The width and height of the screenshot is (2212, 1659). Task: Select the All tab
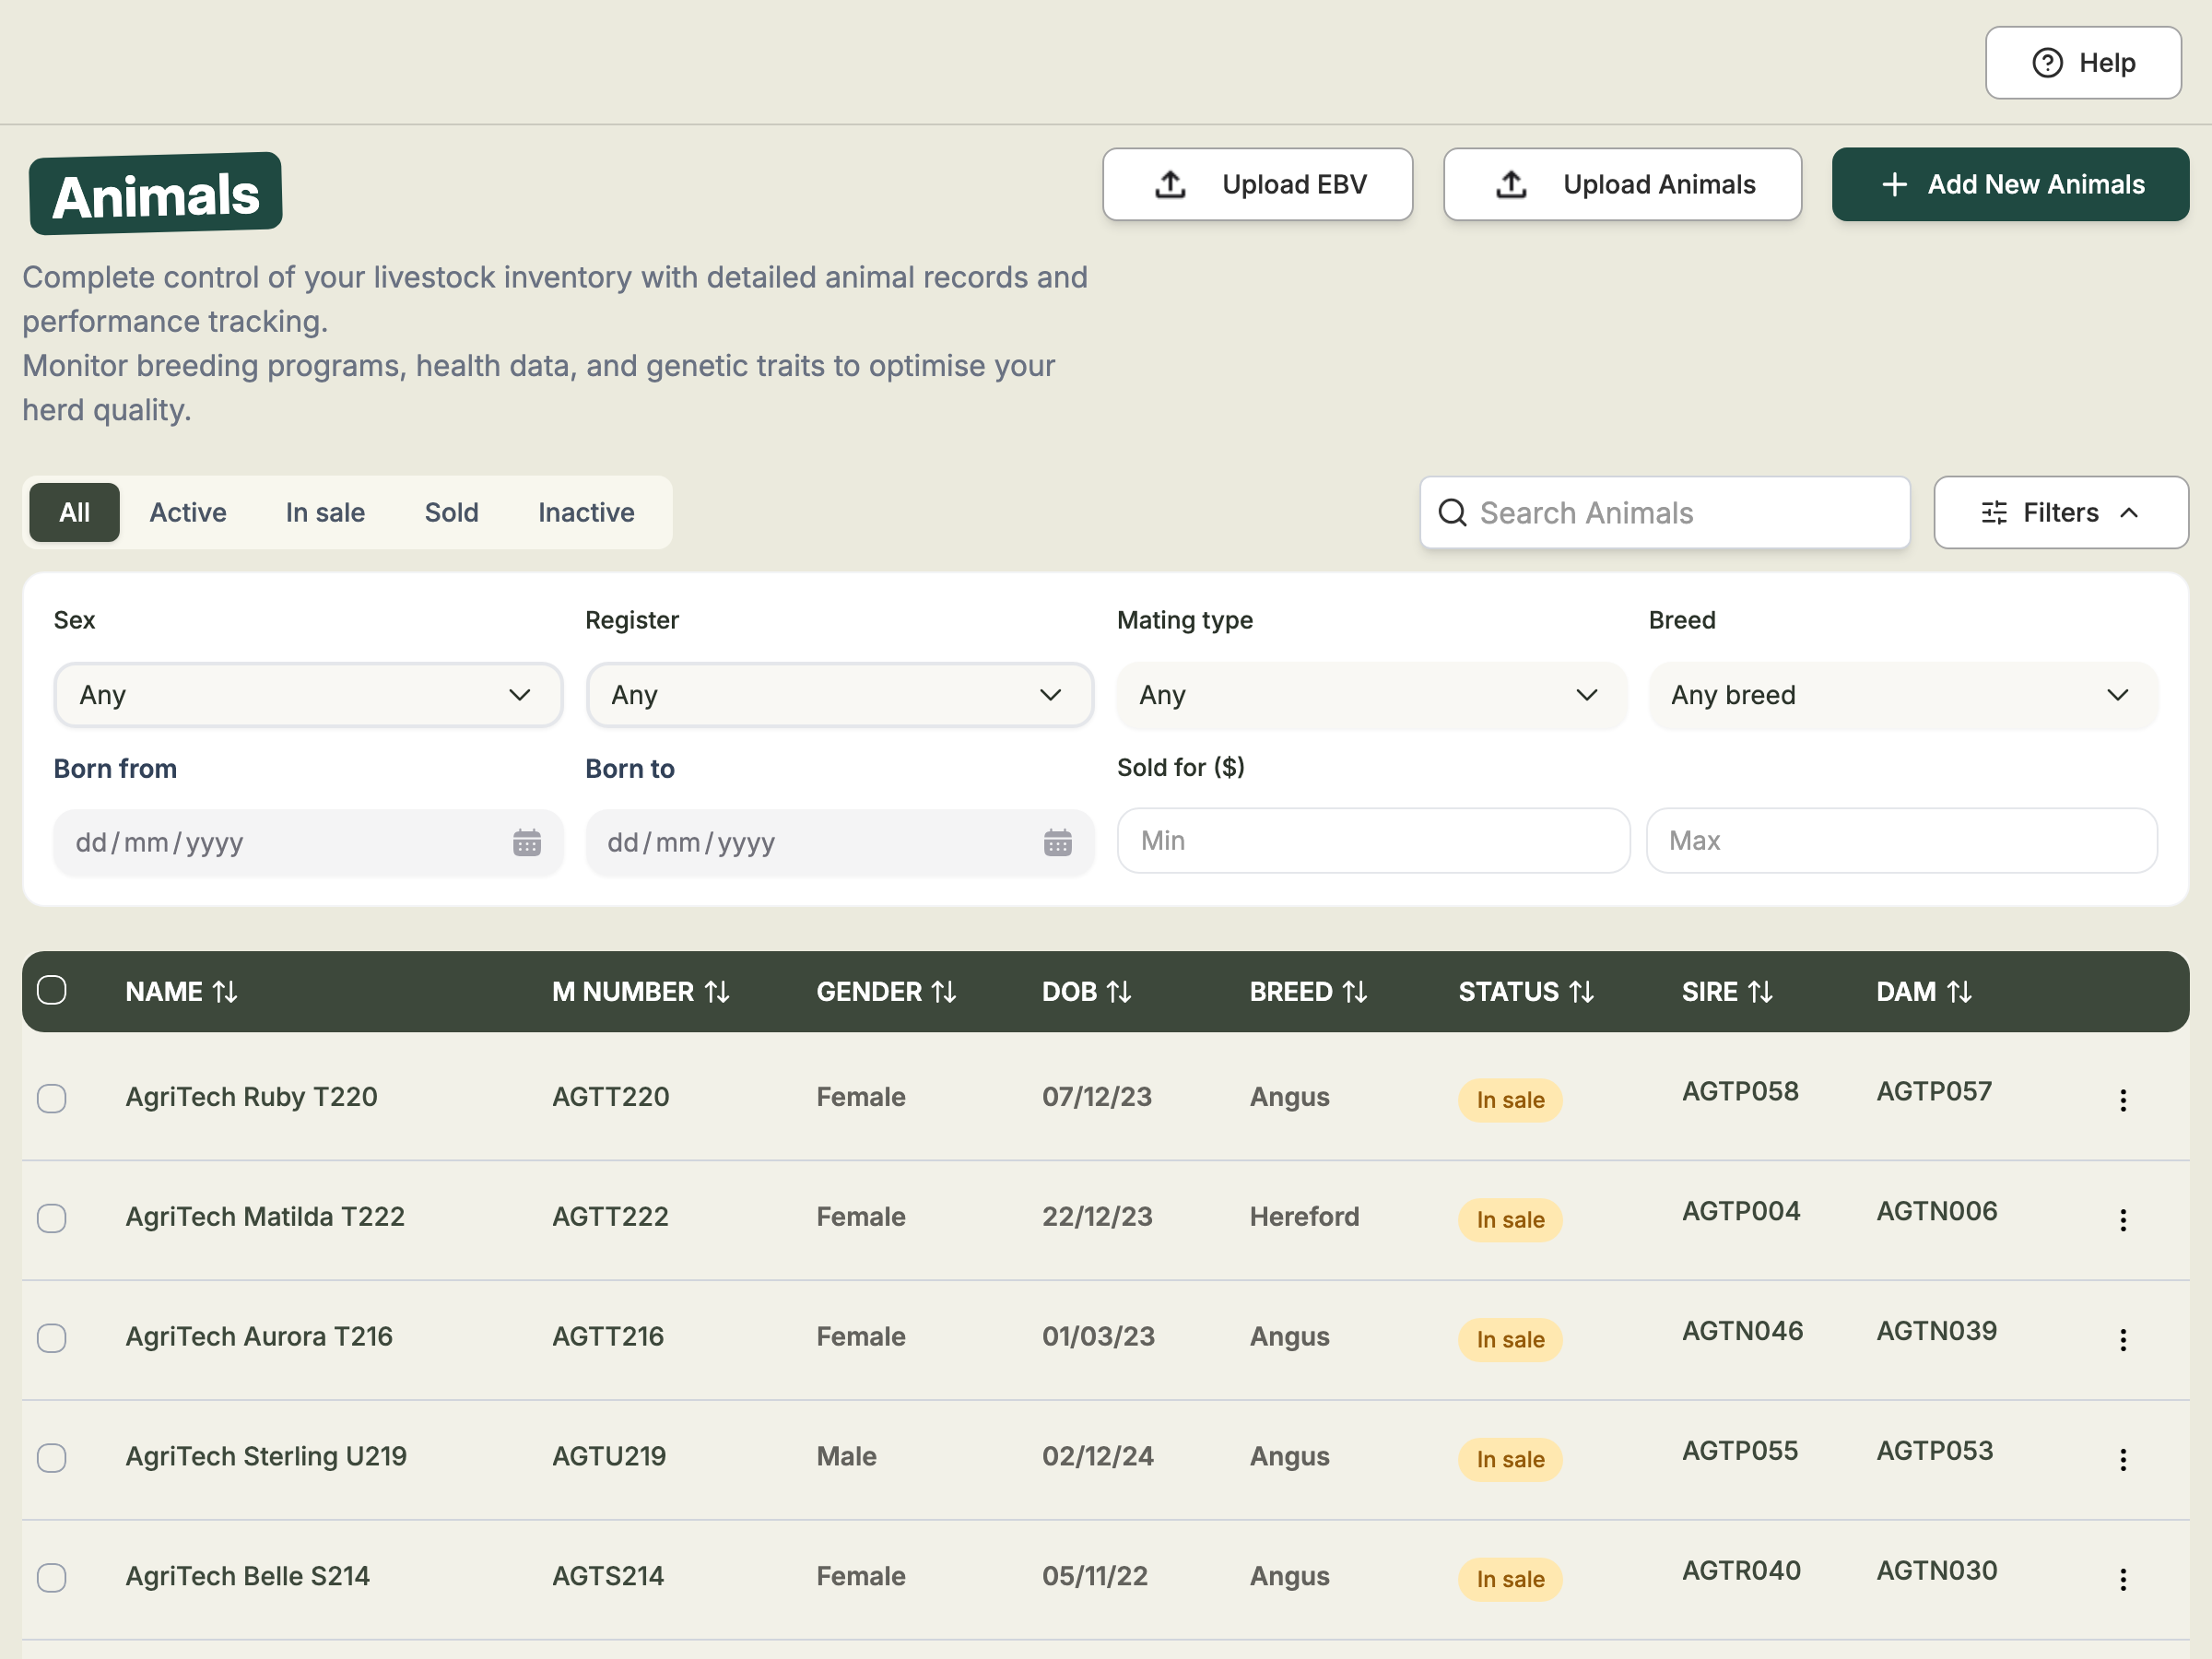75,512
